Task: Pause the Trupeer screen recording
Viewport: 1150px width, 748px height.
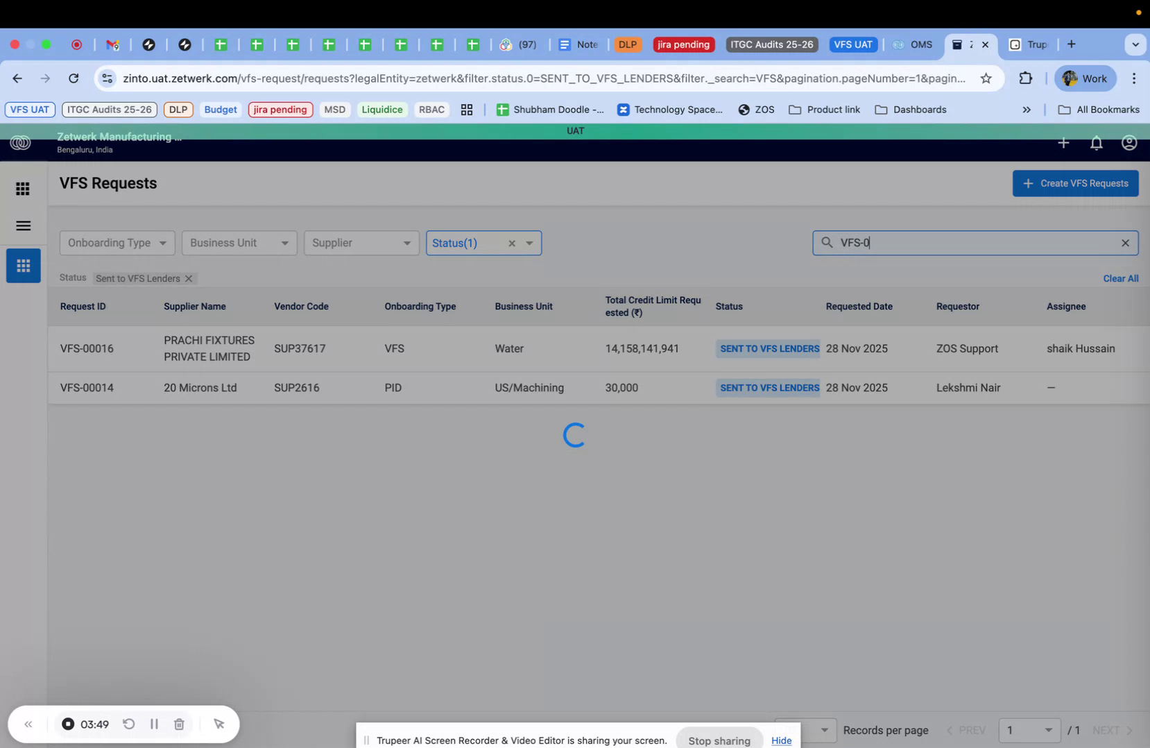Action: [154, 724]
